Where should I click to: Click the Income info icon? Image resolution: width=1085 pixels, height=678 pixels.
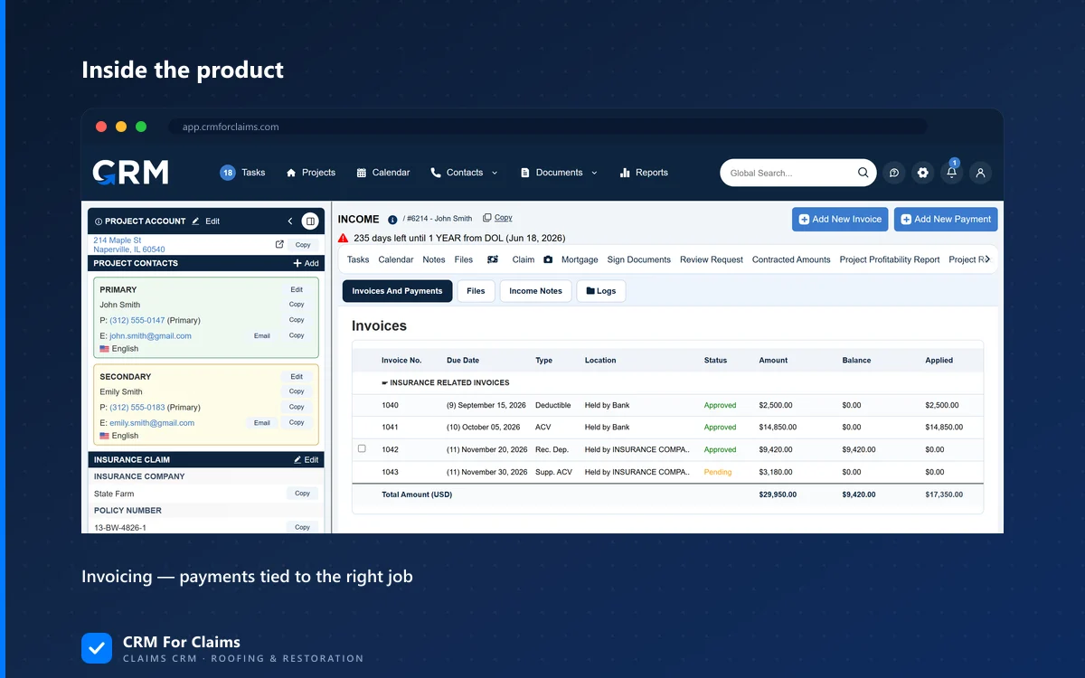[x=392, y=220]
